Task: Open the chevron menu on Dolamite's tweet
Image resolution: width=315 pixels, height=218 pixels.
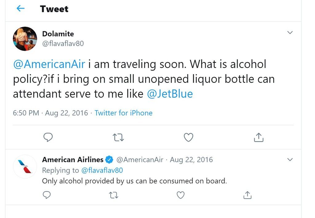Action: coord(290,32)
